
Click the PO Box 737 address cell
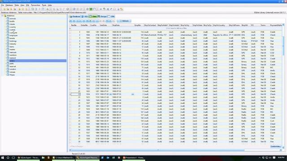pyautogui.click(x=162, y=35)
